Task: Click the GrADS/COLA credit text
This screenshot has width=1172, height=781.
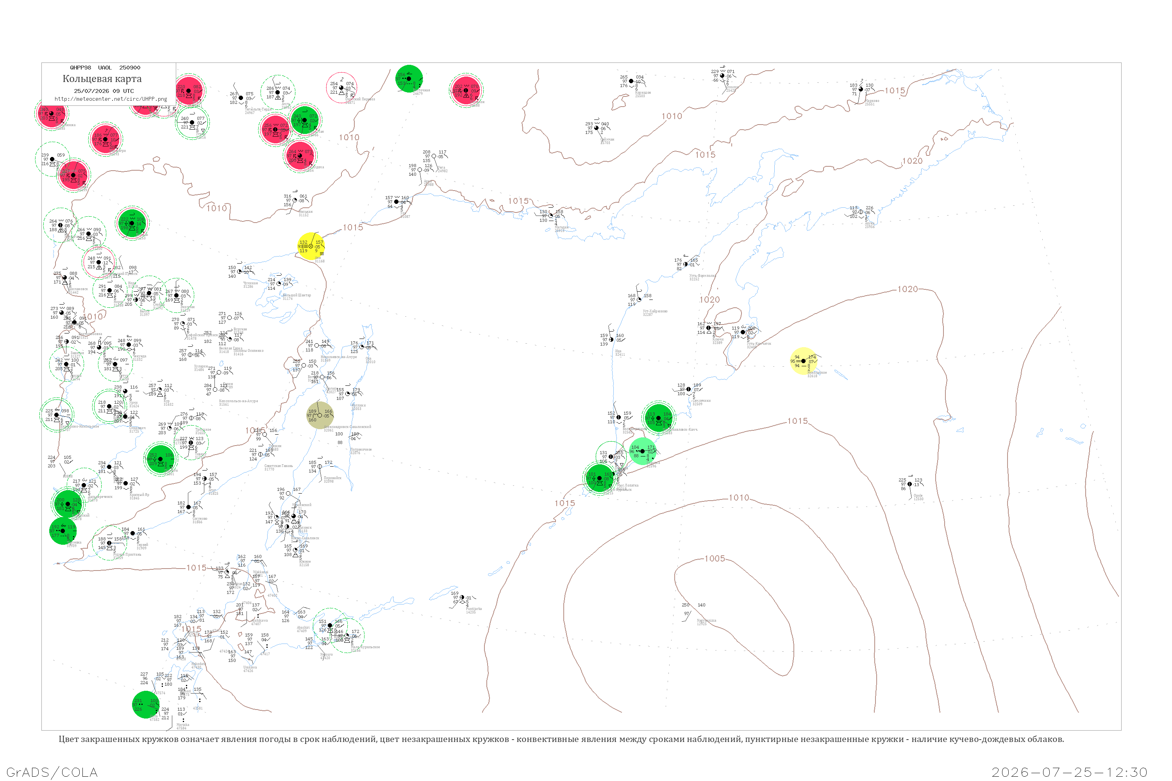Action: point(52,772)
